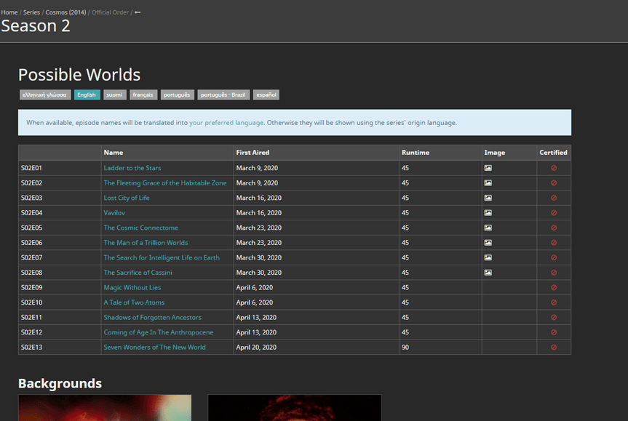Open image icon in S02E07 row
Image resolution: width=628 pixels, height=421 pixels.
[x=488, y=257]
